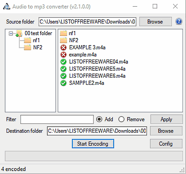The width and height of the screenshot is (186, 174).
Task: Click green check icon beside LISTOFFREEWARE5.m4a
Action: (63, 69)
